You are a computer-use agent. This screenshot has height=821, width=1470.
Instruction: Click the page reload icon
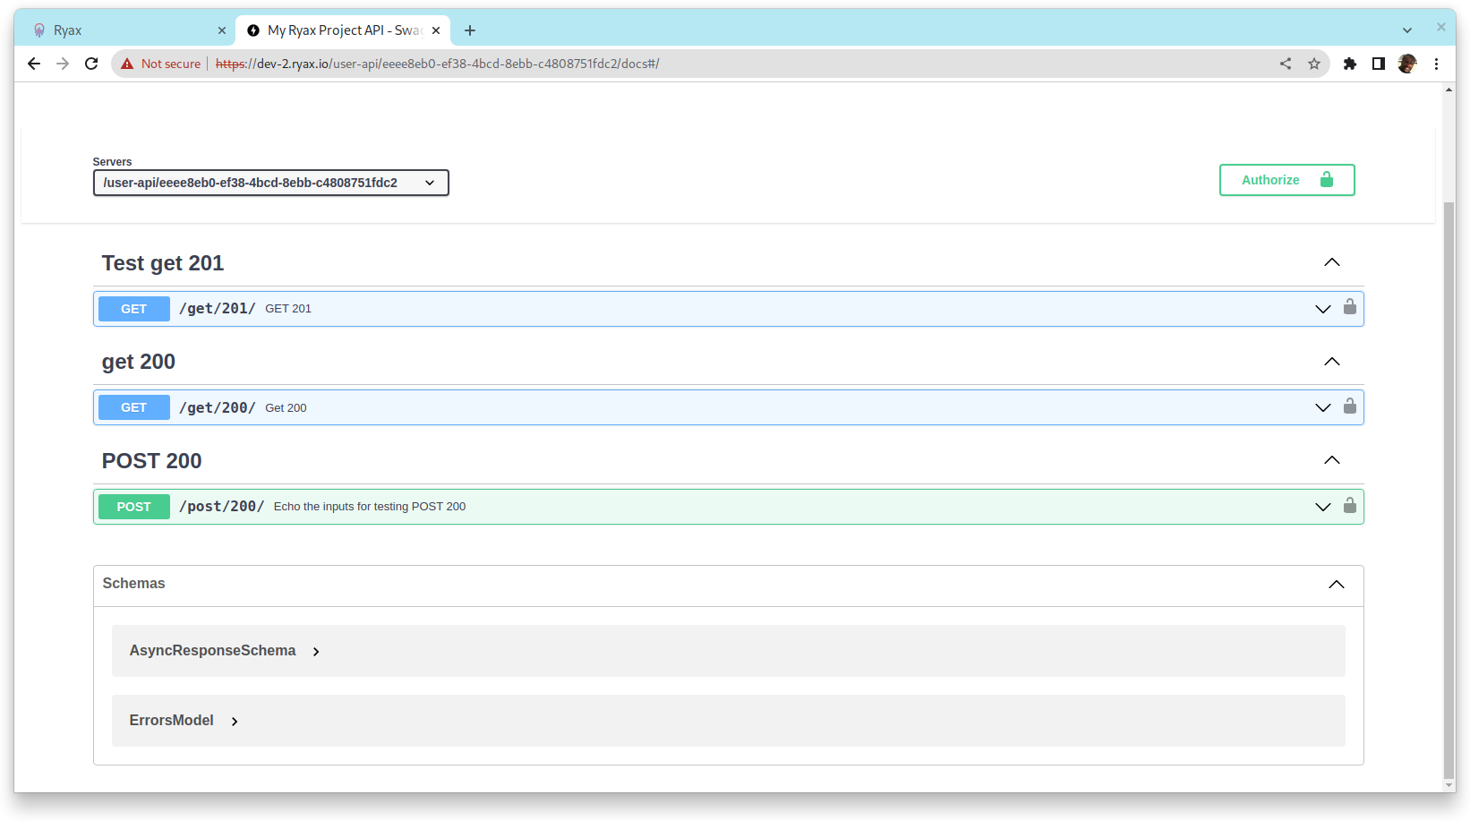point(91,64)
